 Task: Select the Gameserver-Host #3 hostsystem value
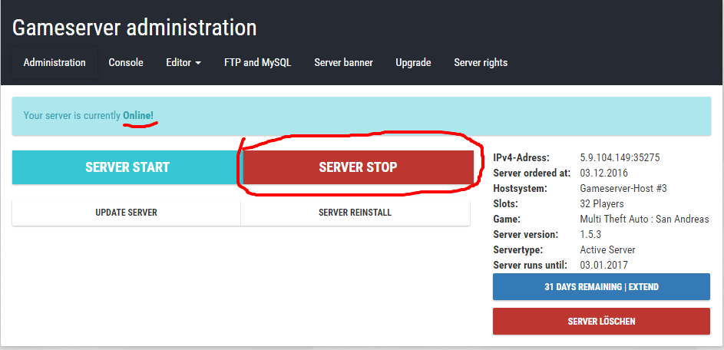623,189
